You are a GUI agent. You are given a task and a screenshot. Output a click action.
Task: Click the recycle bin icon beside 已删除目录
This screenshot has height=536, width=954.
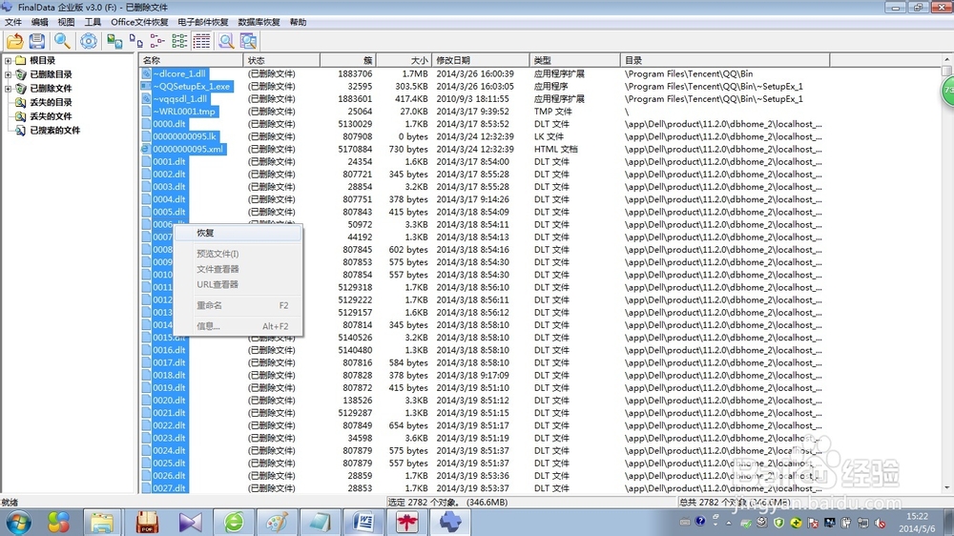click(21, 74)
